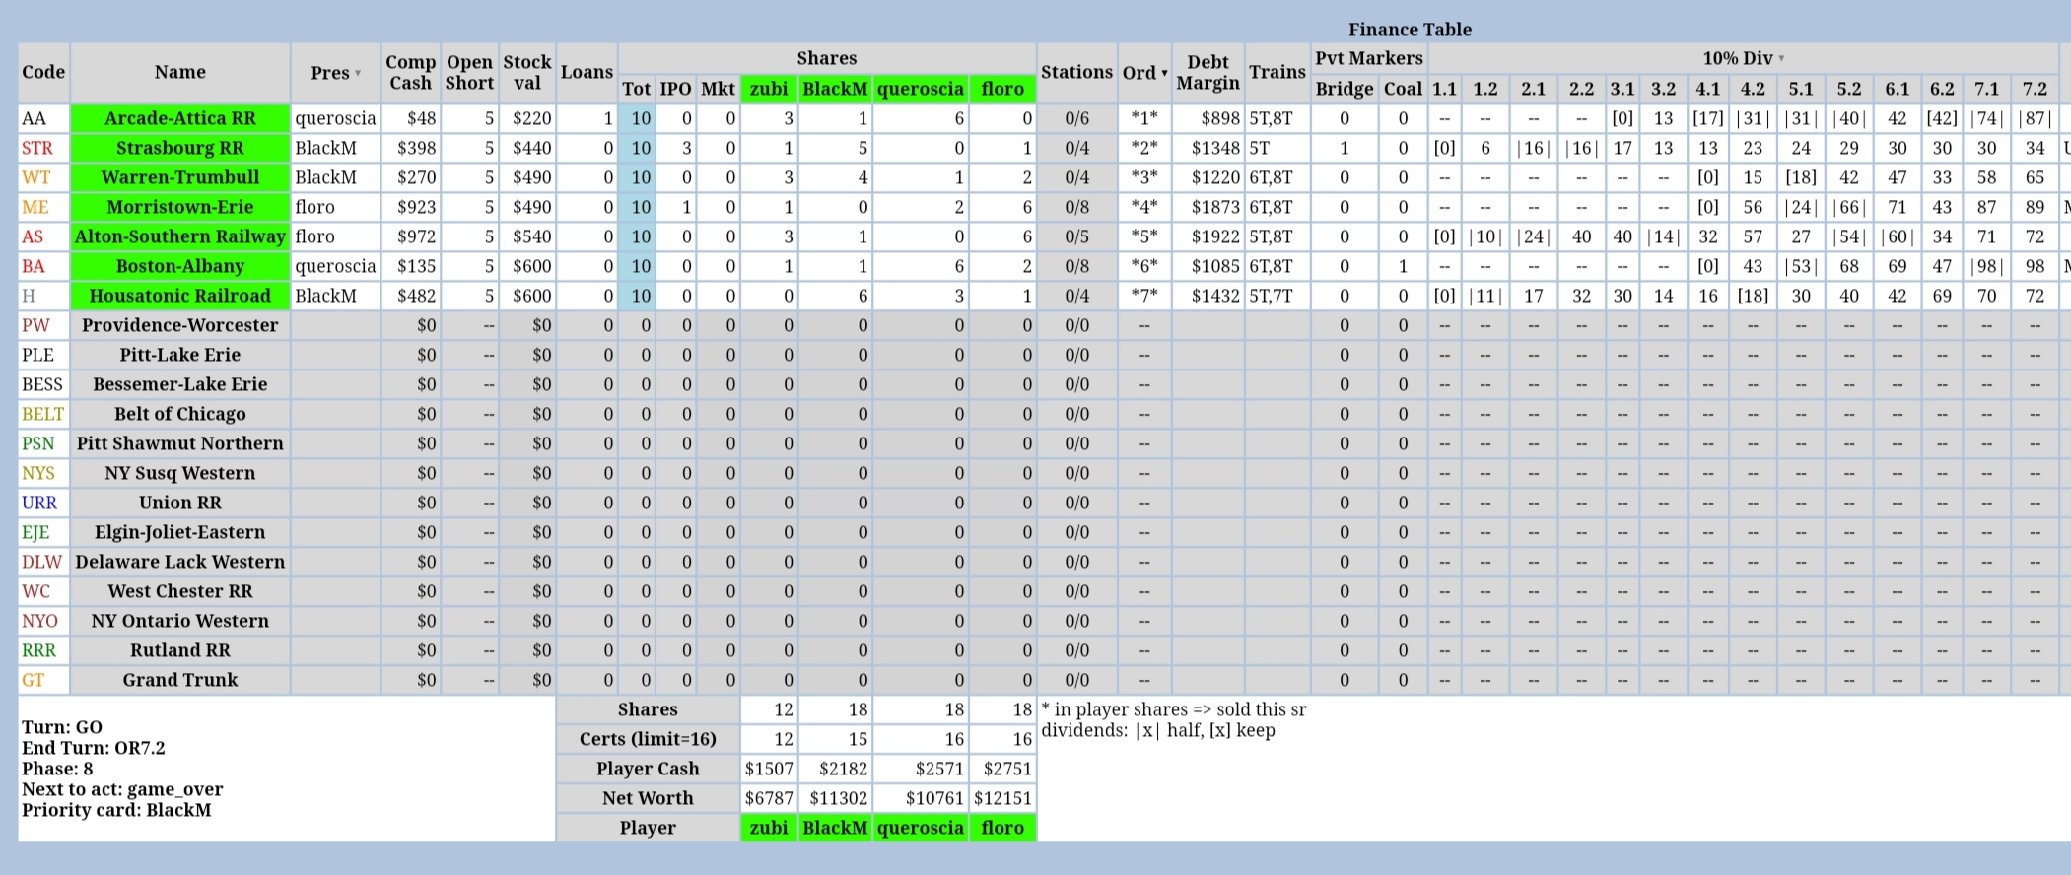Click the Stock val column header
This screenshot has height=875, width=2071.
coord(527,73)
